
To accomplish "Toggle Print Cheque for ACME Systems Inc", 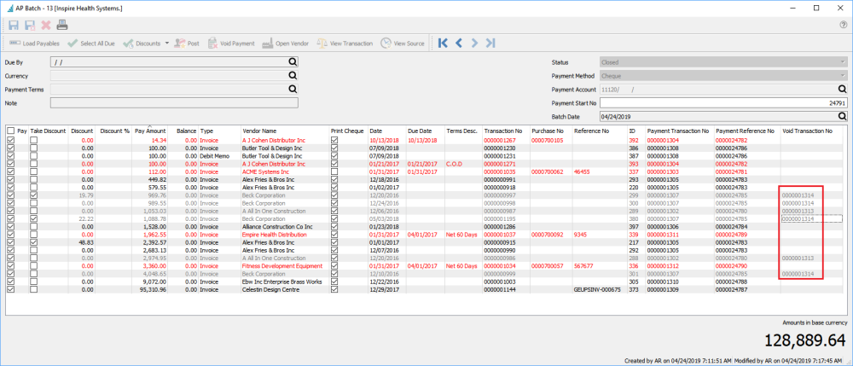I will (x=334, y=171).
